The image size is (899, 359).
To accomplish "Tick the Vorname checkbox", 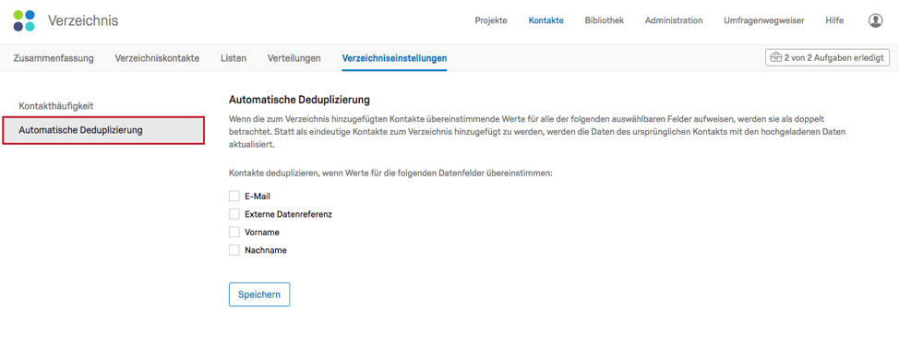I will [x=234, y=233].
